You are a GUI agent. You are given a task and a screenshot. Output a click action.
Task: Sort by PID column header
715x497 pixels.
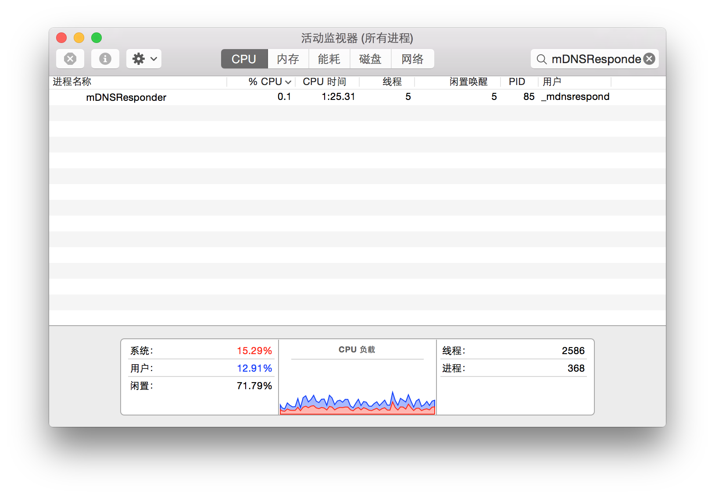(519, 82)
